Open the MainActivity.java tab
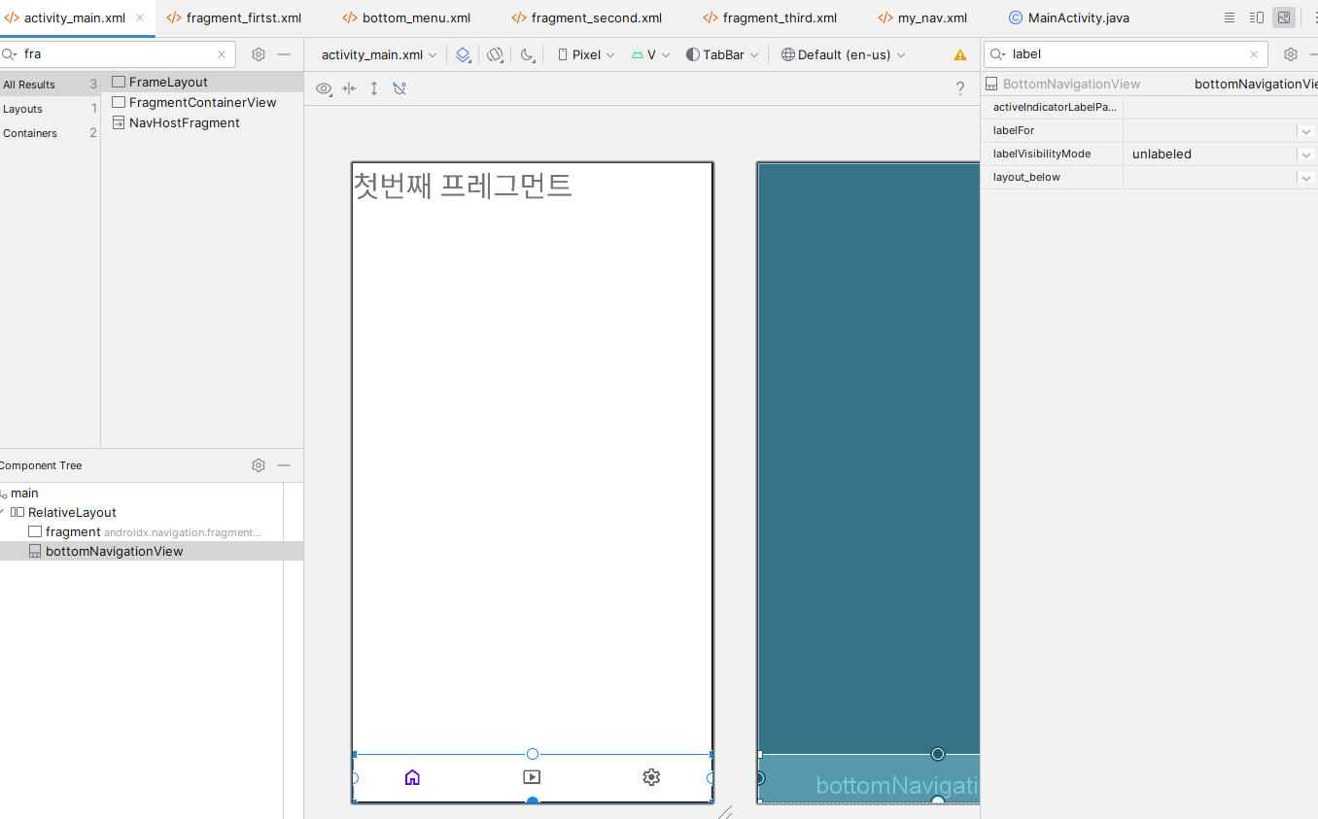 tap(1069, 17)
